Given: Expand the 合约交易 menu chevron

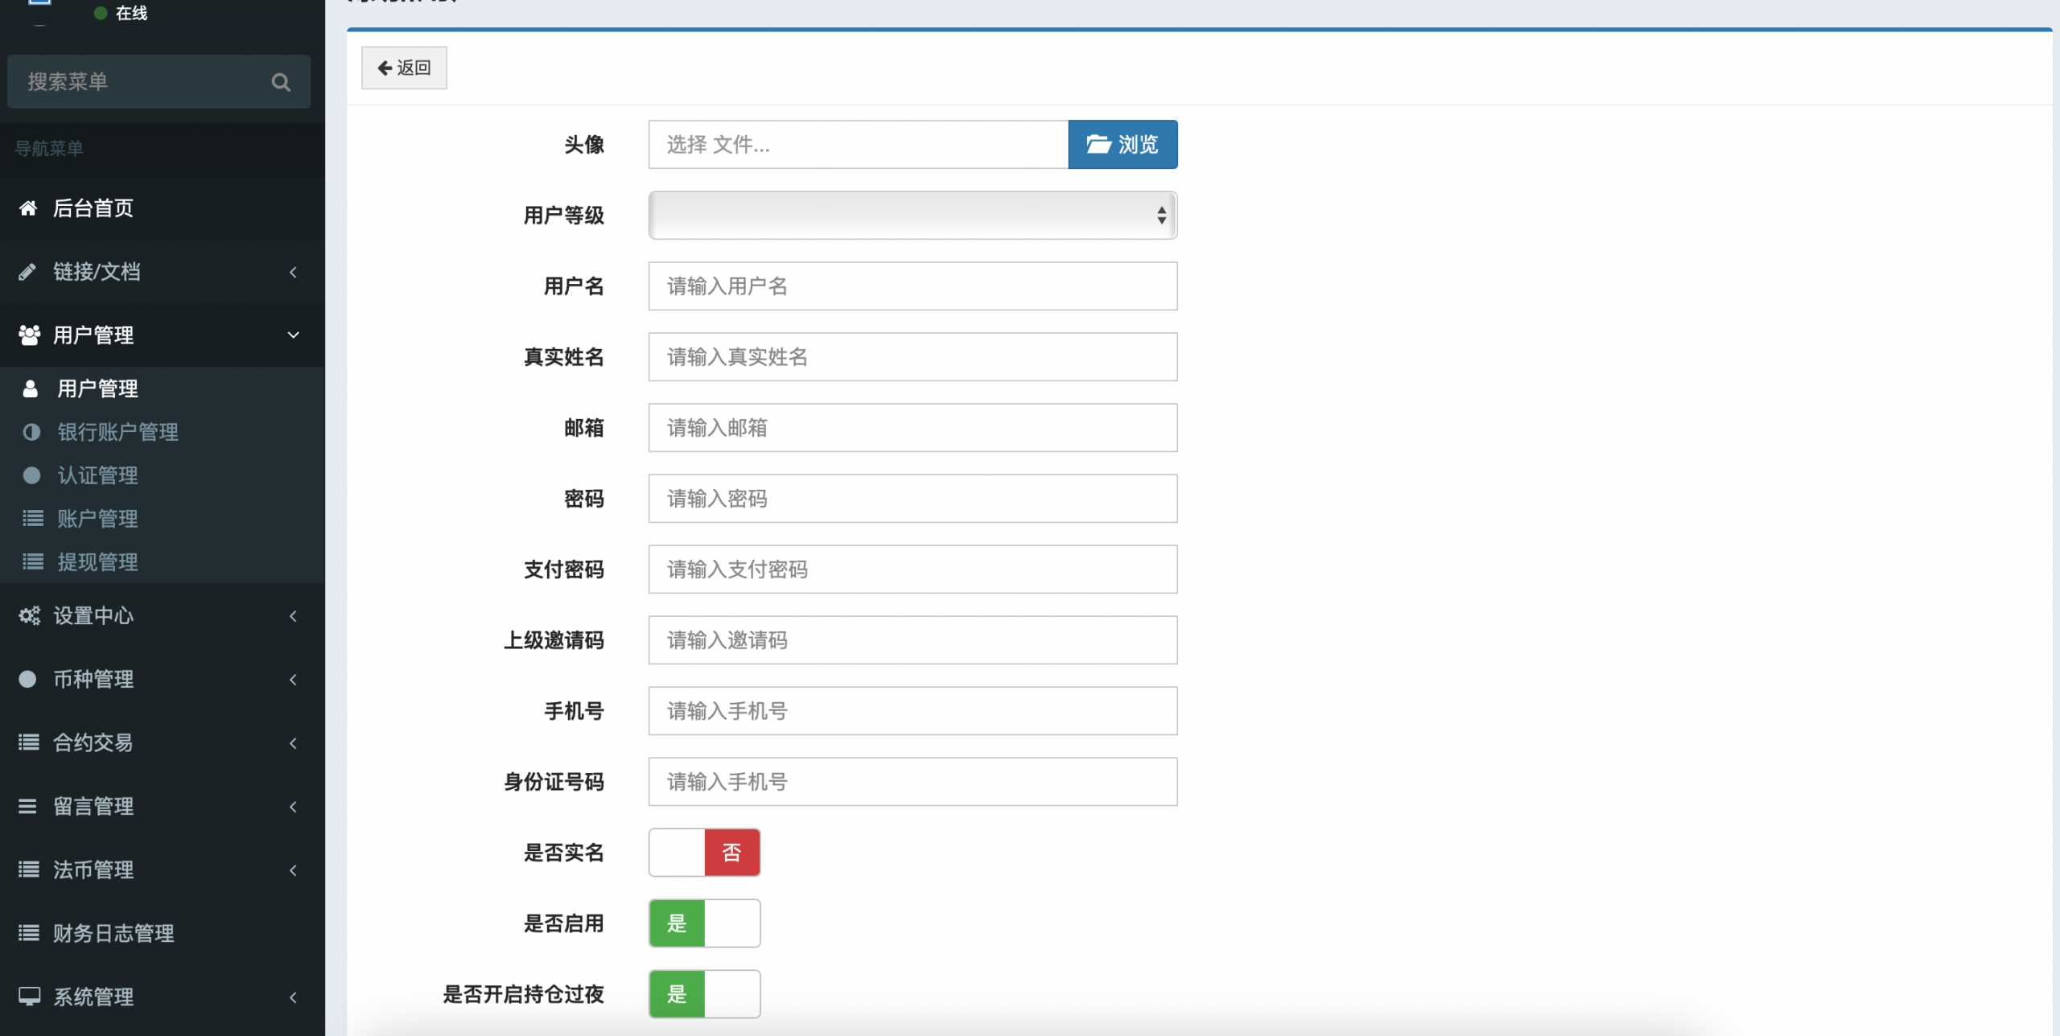Looking at the screenshot, I should pyautogui.click(x=293, y=743).
